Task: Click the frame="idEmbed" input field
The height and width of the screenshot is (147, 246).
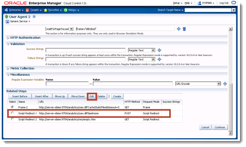Action: tap(125, 29)
